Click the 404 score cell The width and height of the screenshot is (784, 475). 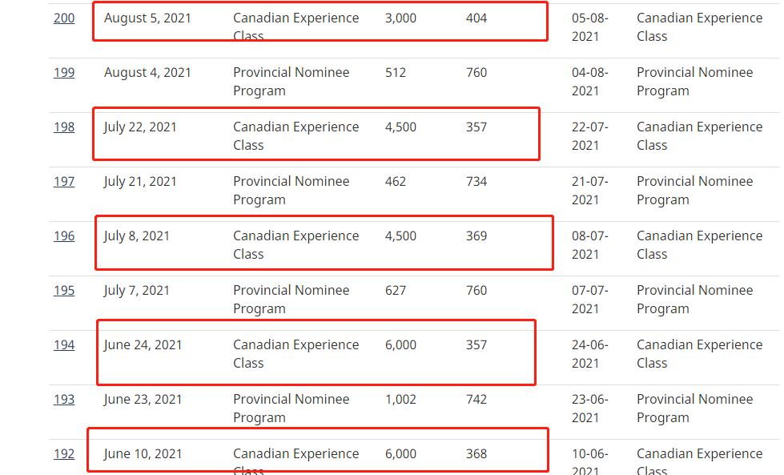point(476,18)
